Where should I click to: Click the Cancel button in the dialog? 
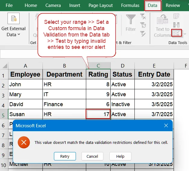(92, 156)
